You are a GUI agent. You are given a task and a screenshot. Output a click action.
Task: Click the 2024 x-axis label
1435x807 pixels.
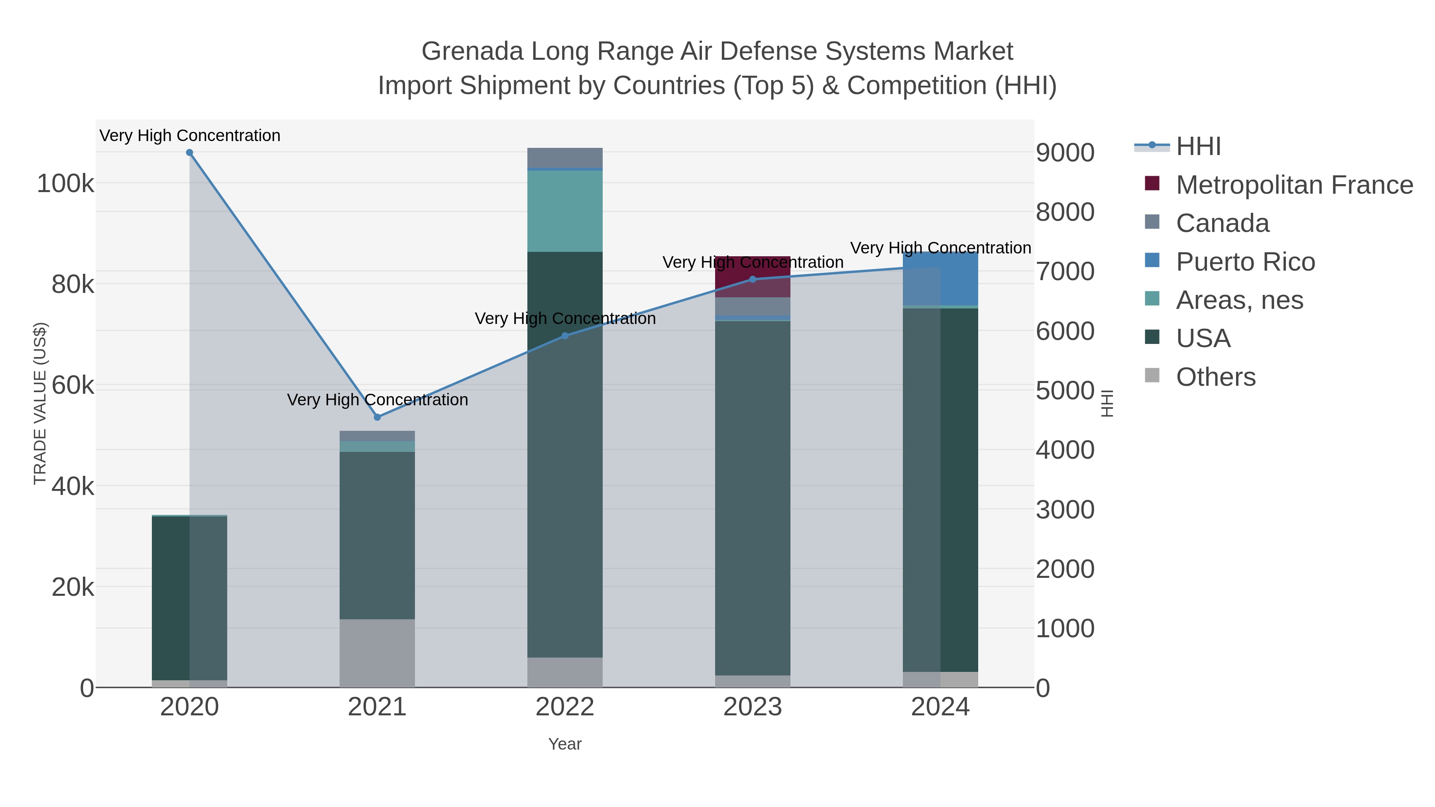point(940,707)
